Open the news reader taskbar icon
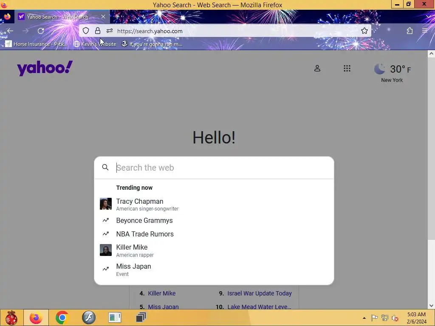Viewport: 435px width, 326px height. pos(115,318)
